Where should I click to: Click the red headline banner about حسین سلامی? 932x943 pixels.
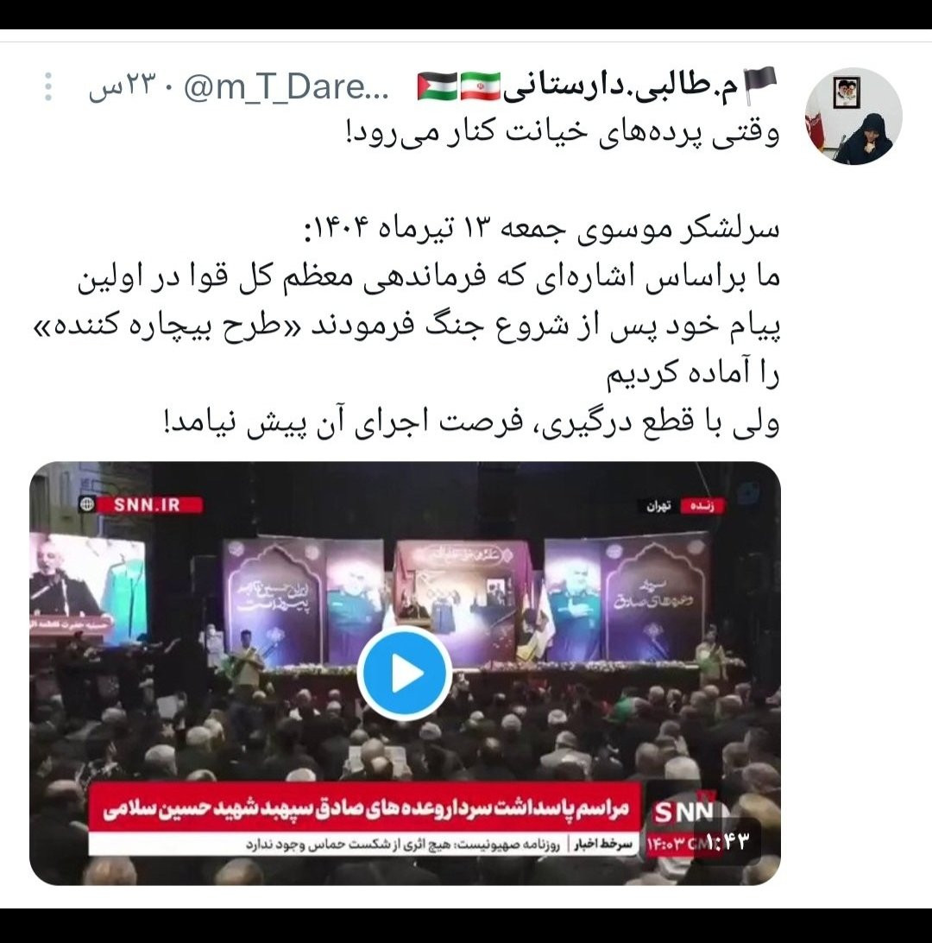click(x=365, y=809)
